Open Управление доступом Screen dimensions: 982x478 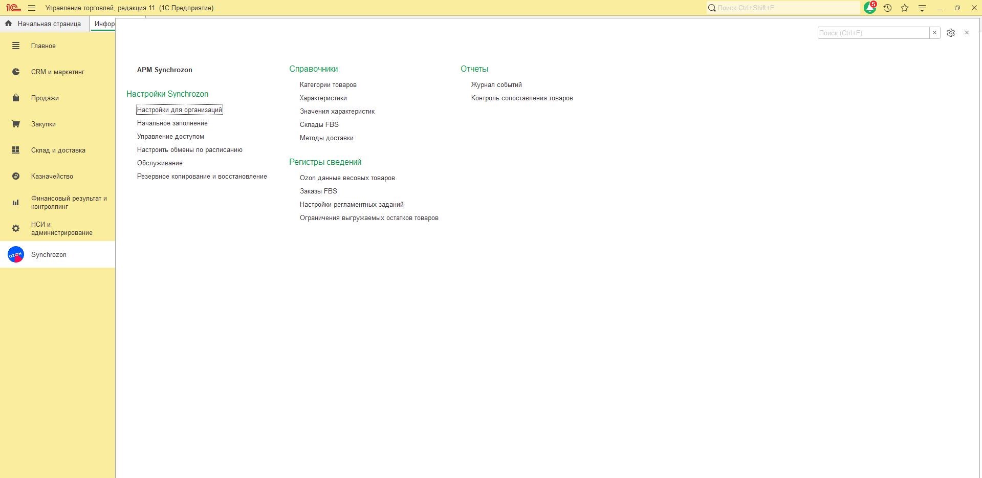(170, 136)
